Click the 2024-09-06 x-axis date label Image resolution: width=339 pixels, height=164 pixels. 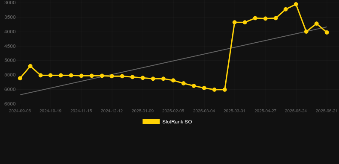click(x=20, y=111)
